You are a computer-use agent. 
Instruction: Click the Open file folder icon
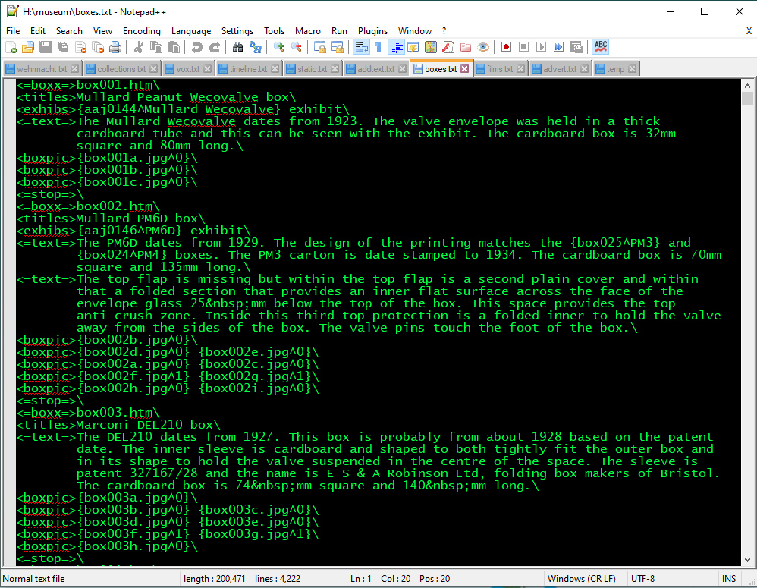[x=28, y=47]
